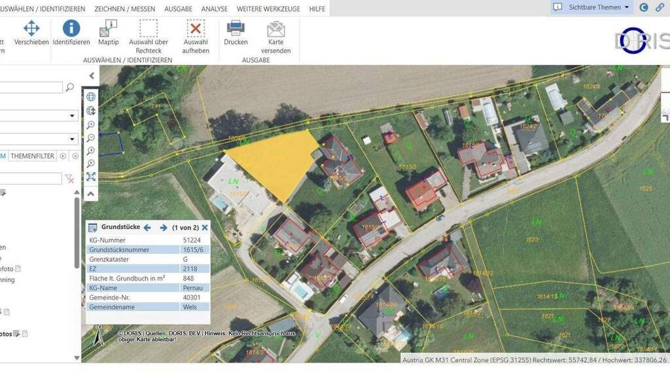
Task: Enable the Maptip tool
Action: (109, 33)
